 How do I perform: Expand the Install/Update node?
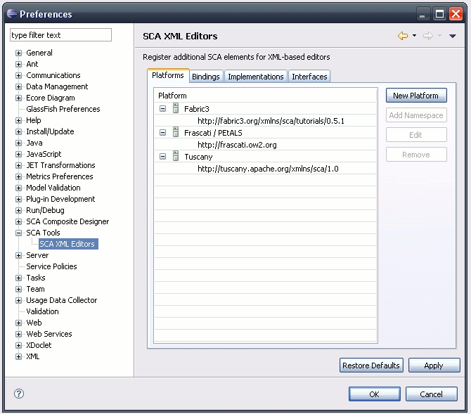pyautogui.click(x=18, y=132)
